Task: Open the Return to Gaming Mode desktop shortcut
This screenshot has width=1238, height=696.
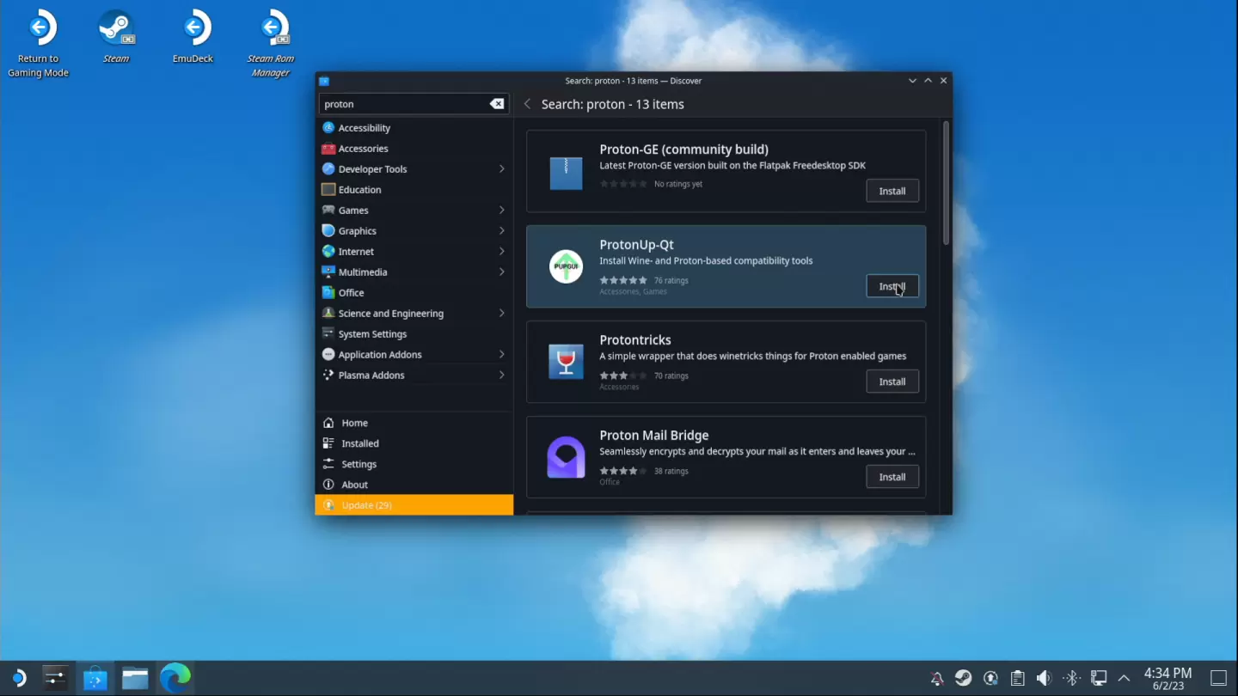Action: [x=38, y=43]
